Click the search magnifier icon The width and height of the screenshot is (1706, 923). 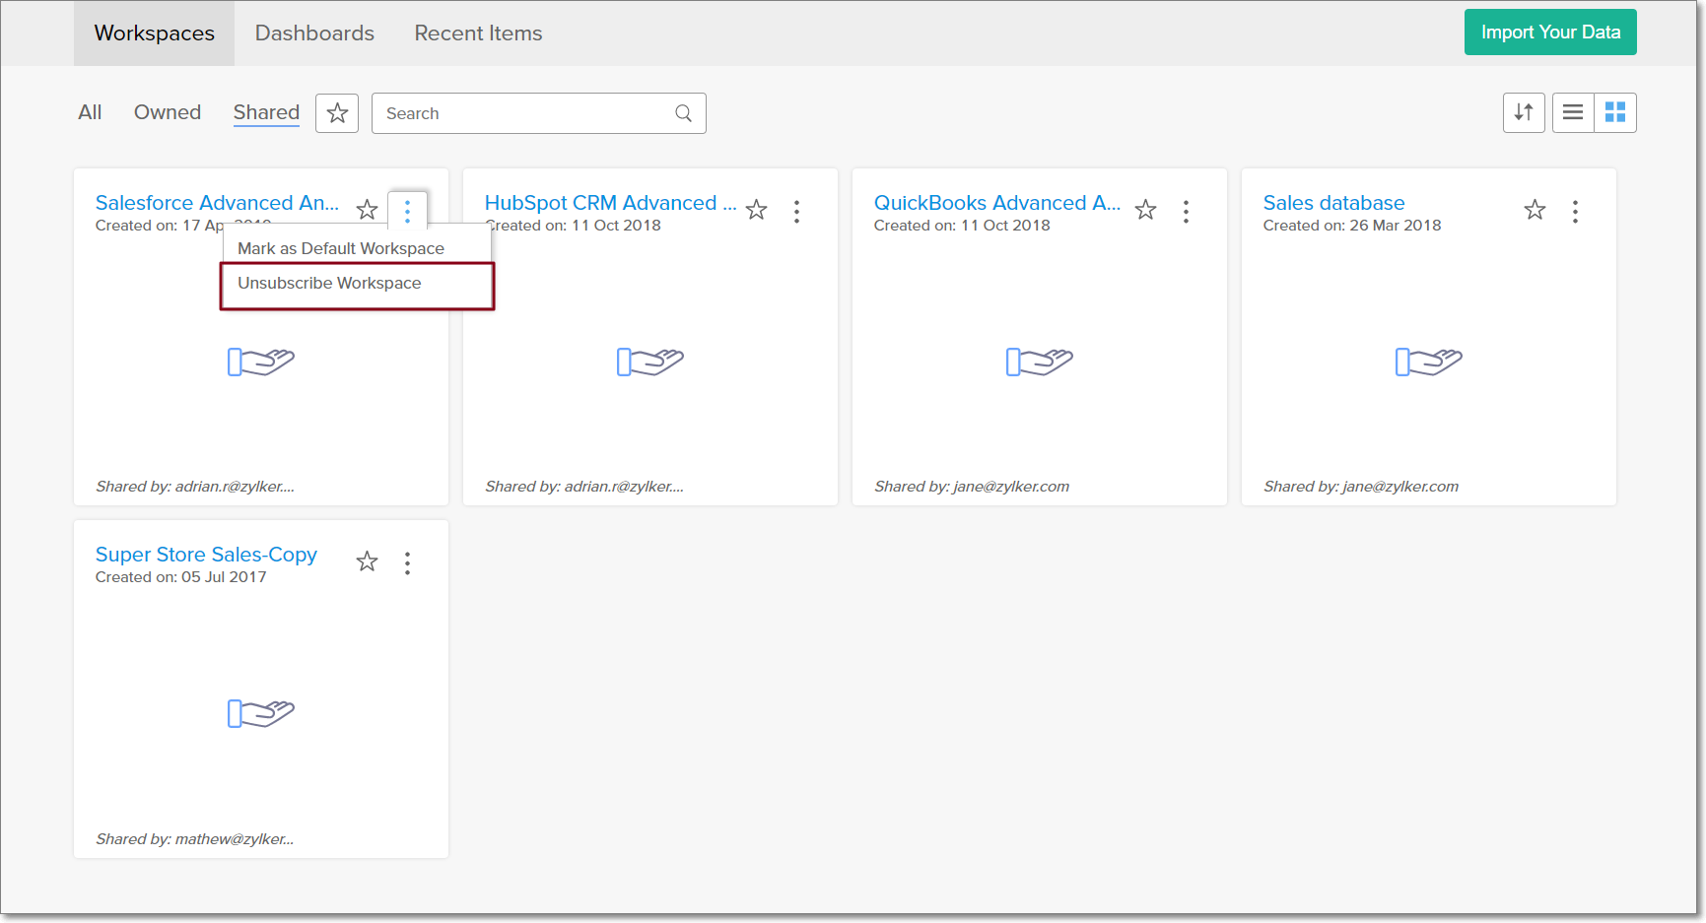click(683, 113)
